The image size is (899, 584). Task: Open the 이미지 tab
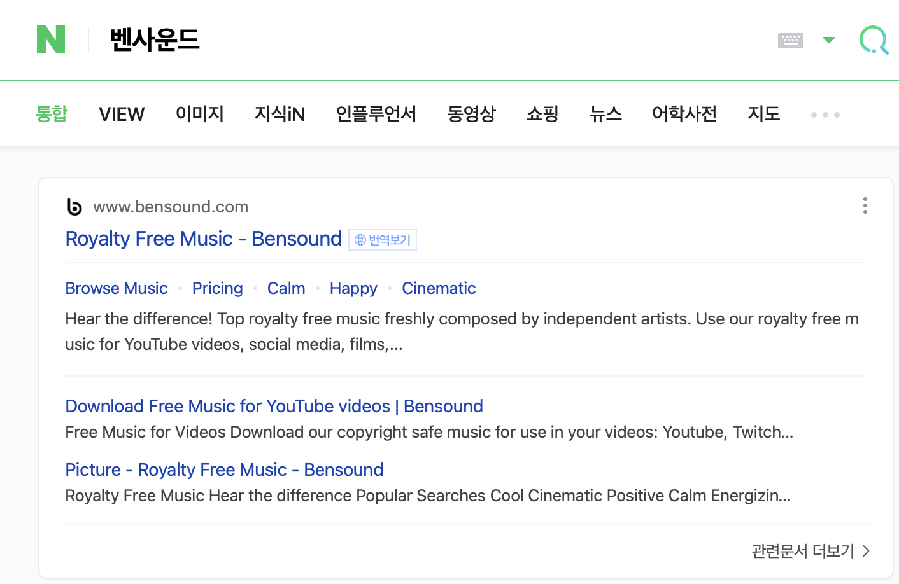(x=200, y=114)
